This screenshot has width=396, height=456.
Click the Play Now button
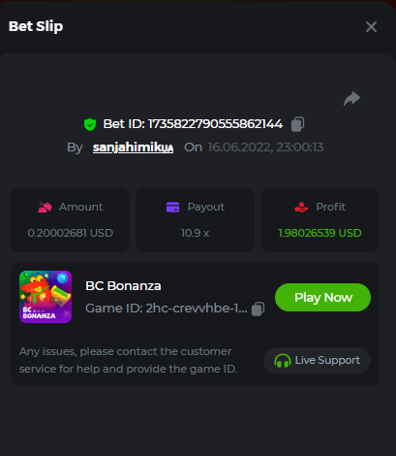click(322, 298)
